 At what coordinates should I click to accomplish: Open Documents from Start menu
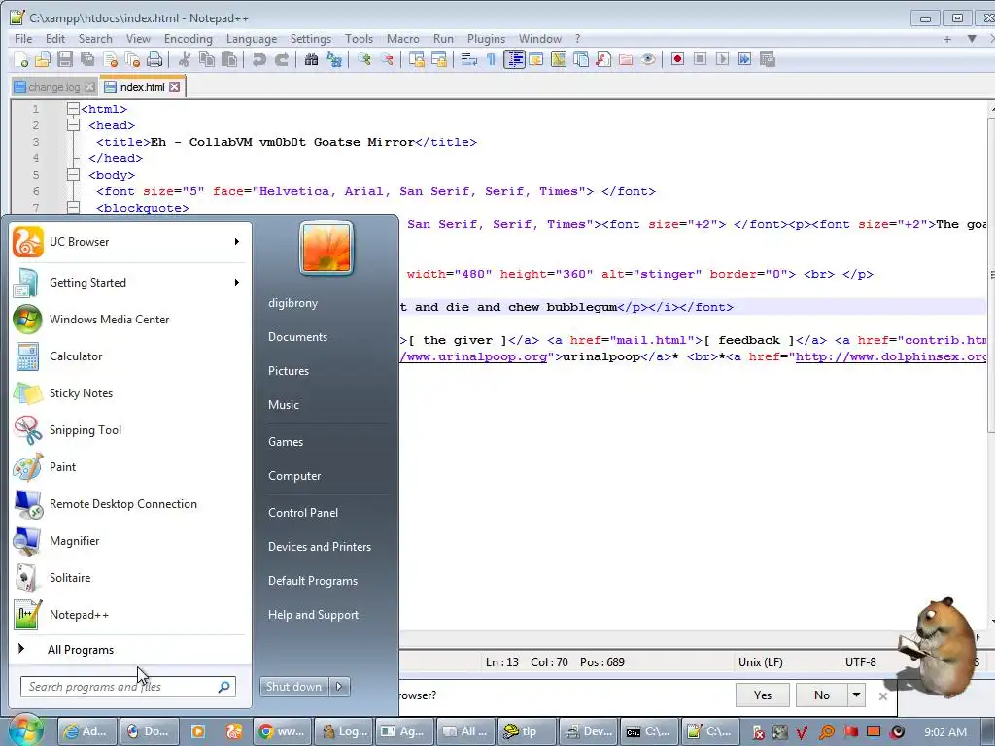297,337
